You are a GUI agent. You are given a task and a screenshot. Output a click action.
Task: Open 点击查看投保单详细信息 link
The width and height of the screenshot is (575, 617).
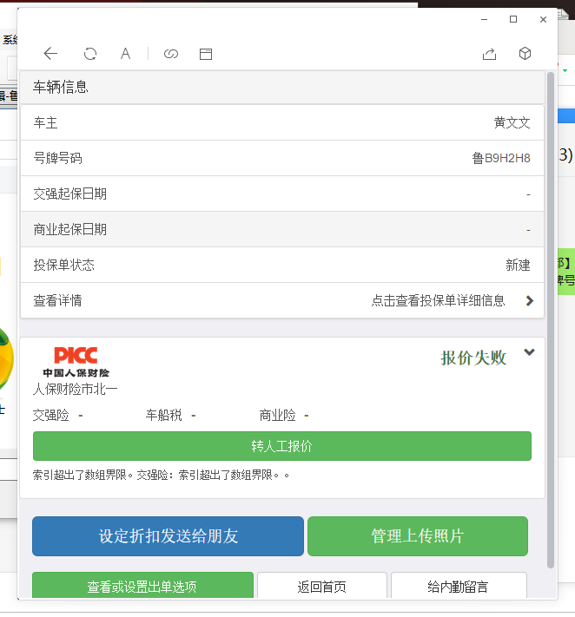(x=438, y=300)
